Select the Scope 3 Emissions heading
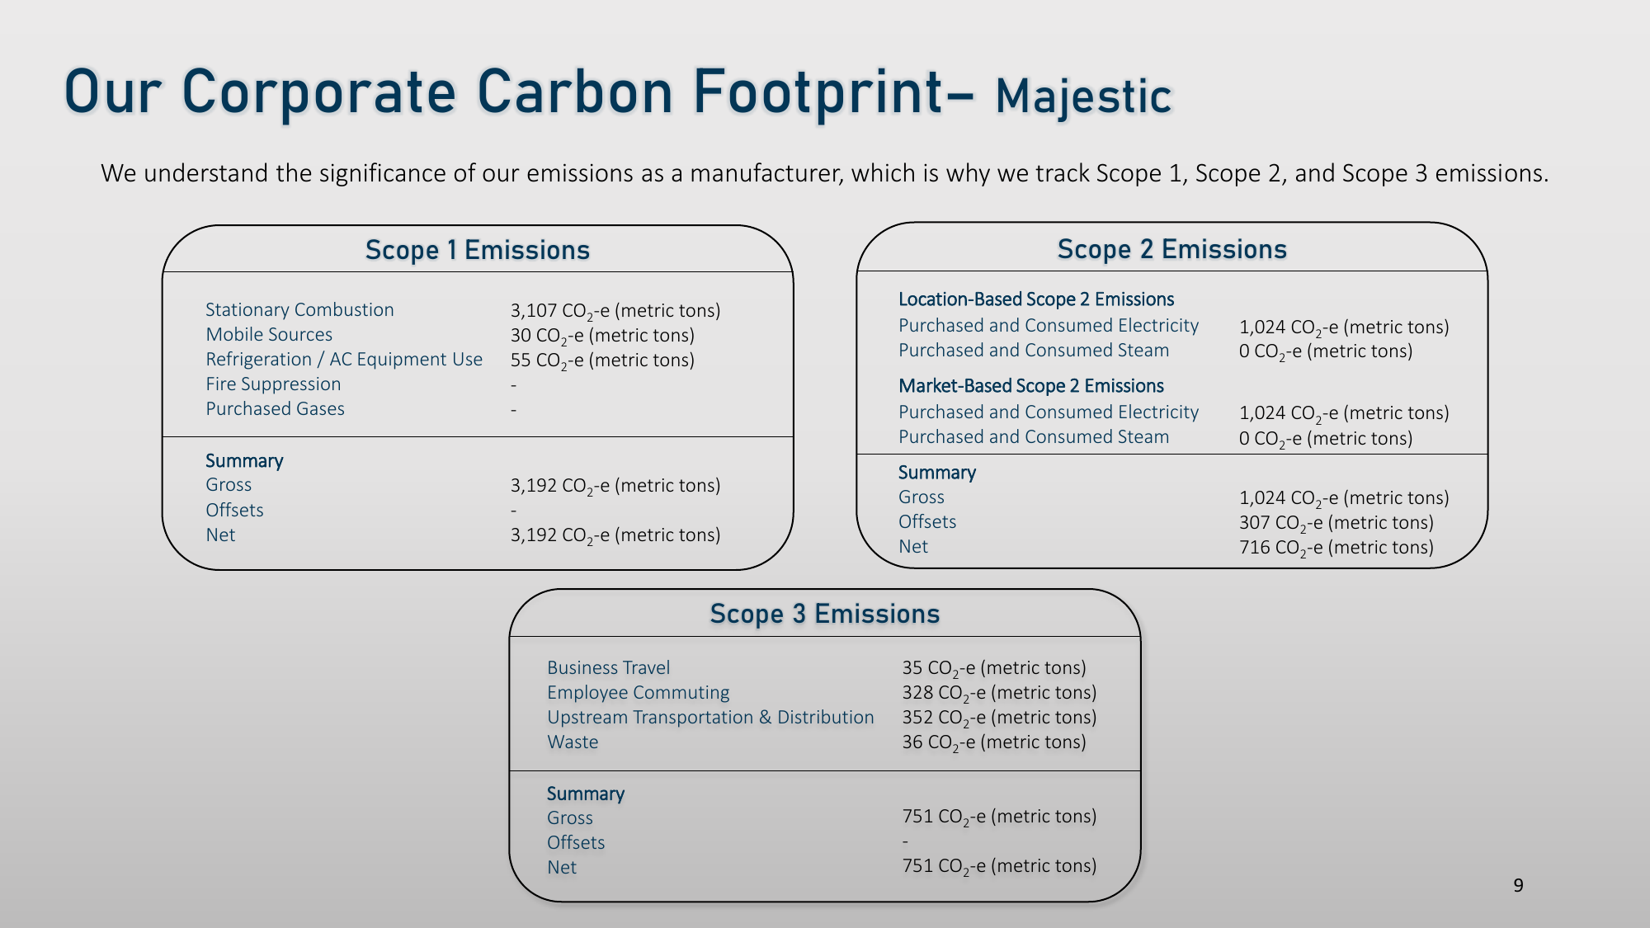 click(825, 614)
